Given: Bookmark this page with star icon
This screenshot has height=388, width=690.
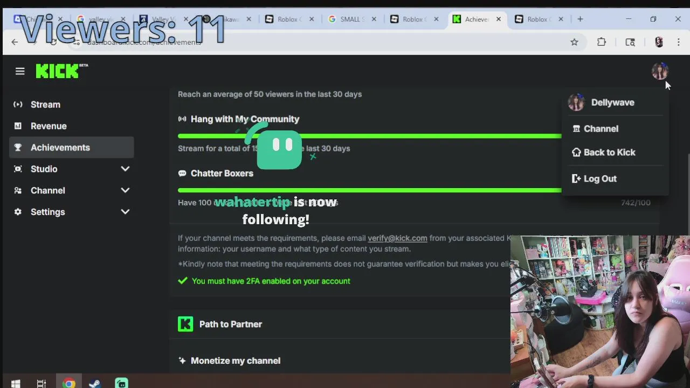Looking at the screenshot, I should click(574, 42).
